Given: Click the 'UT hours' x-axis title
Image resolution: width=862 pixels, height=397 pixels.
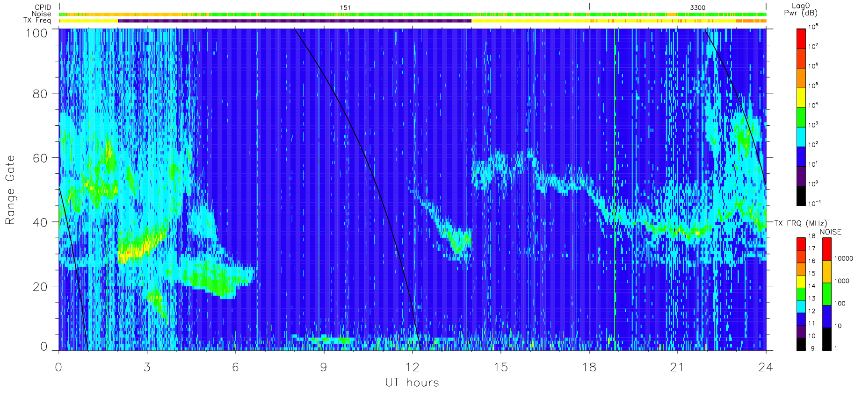Looking at the screenshot, I should [x=412, y=383].
